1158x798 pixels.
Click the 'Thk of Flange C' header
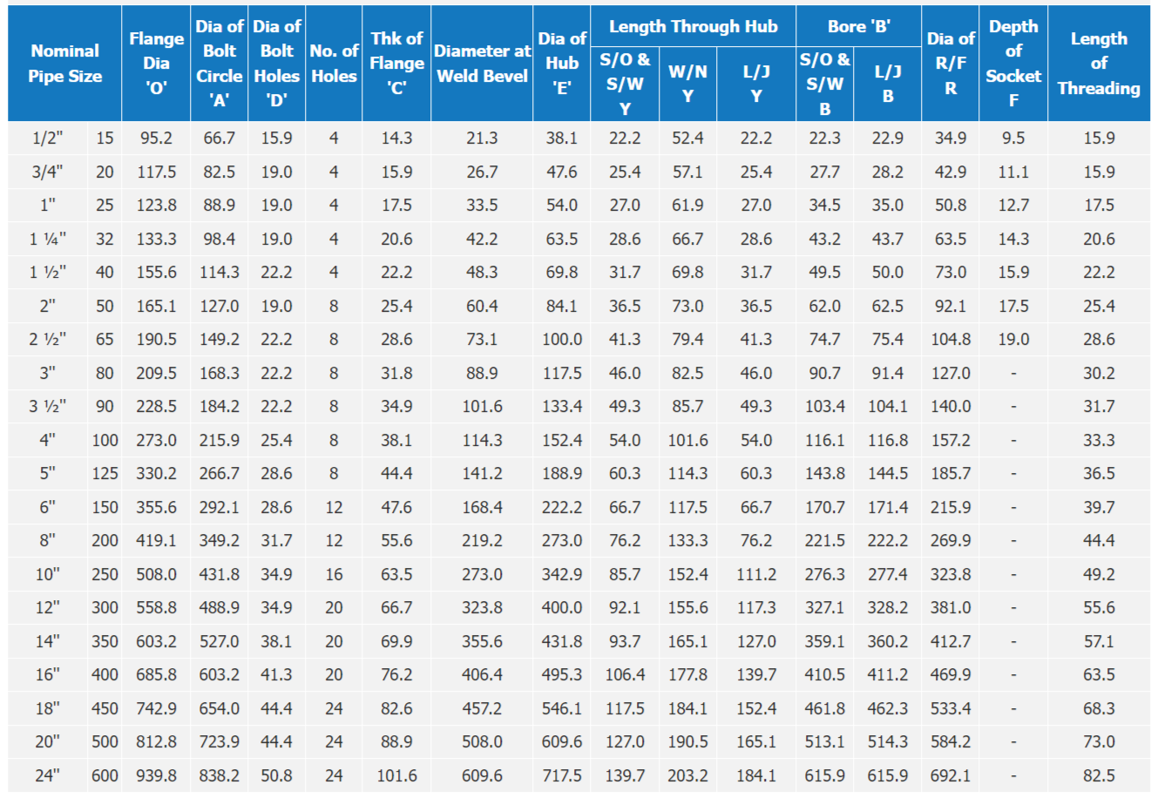tap(396, 64)
